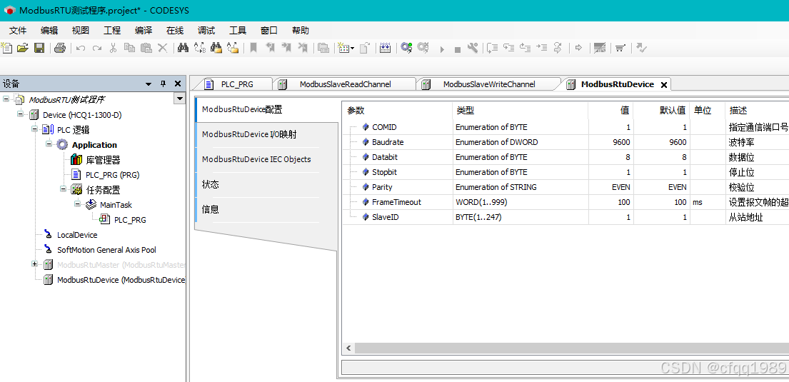Click the right-arrow show next statement icon
The image size is (789, 382).
pyautogui.click(x=578, y=49)
